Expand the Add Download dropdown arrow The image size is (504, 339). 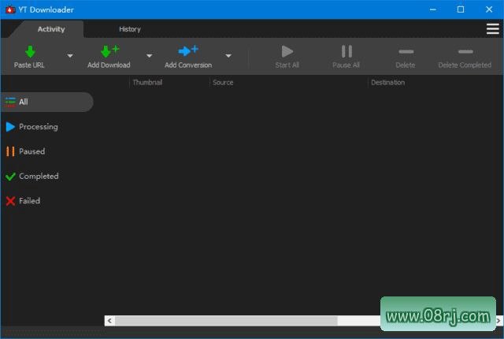[x=149, y=56]
